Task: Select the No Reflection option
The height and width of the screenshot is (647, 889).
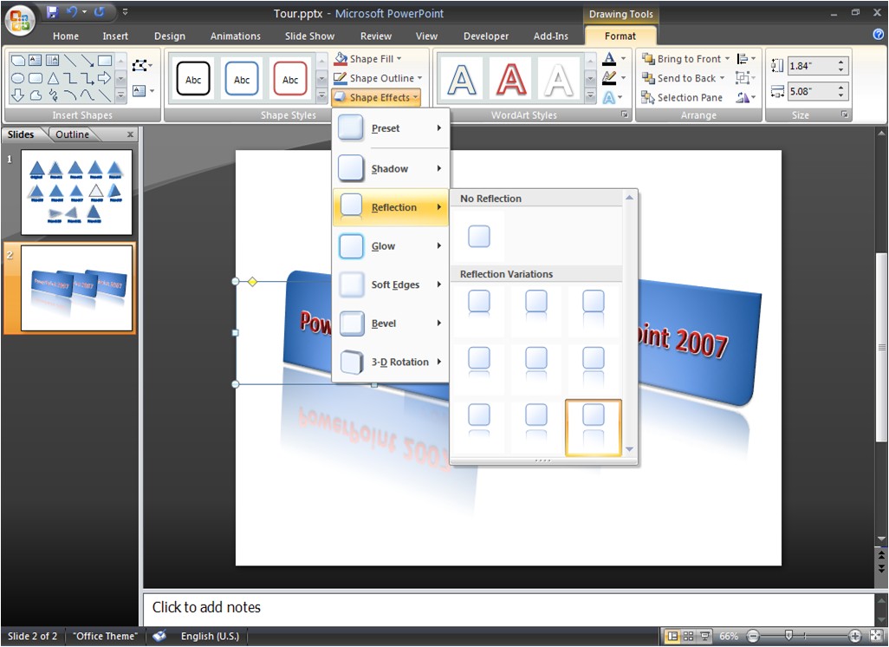Action: [479, 236]
